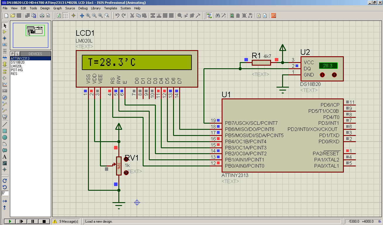
Task: Click the Pan/center view arrows icon
Action: (x=82, y=16)
